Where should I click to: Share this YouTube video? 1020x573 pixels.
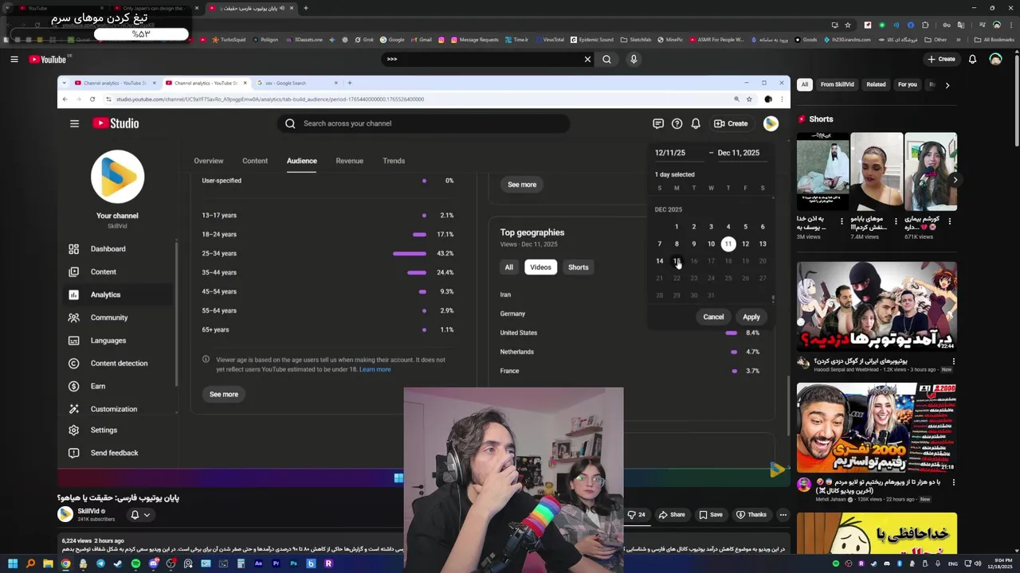tap(671, 514)
